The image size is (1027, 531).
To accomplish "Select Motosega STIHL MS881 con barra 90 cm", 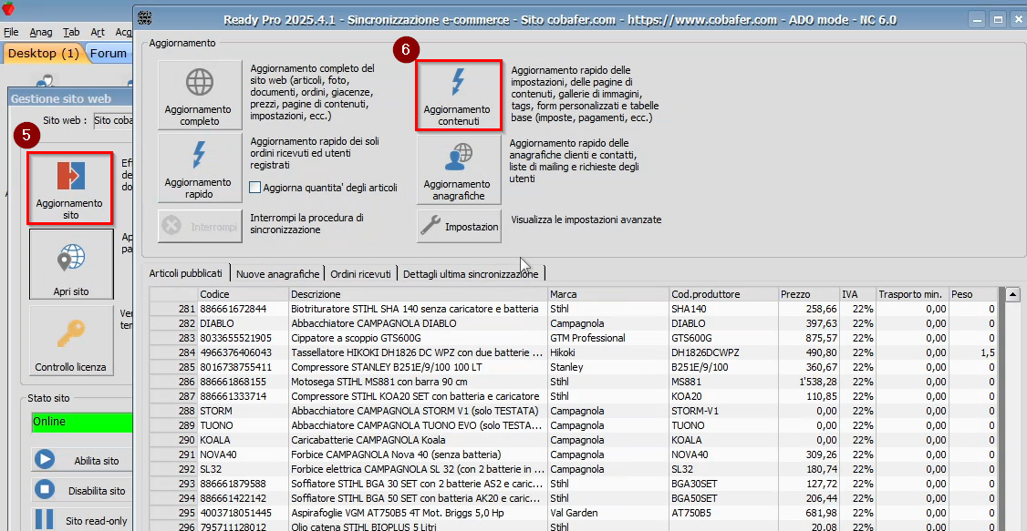I will point(418,382).
